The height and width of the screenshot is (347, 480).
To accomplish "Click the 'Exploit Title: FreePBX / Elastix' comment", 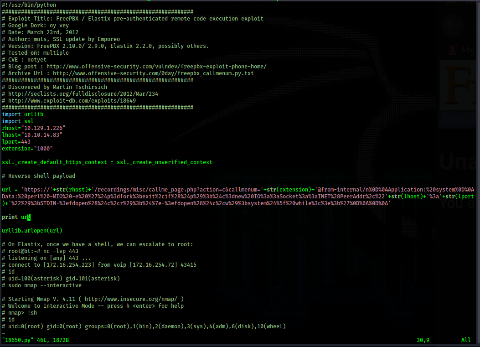I will 133,19.
